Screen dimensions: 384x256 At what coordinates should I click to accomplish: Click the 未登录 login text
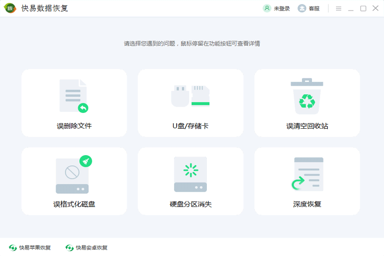pos(282,8)
